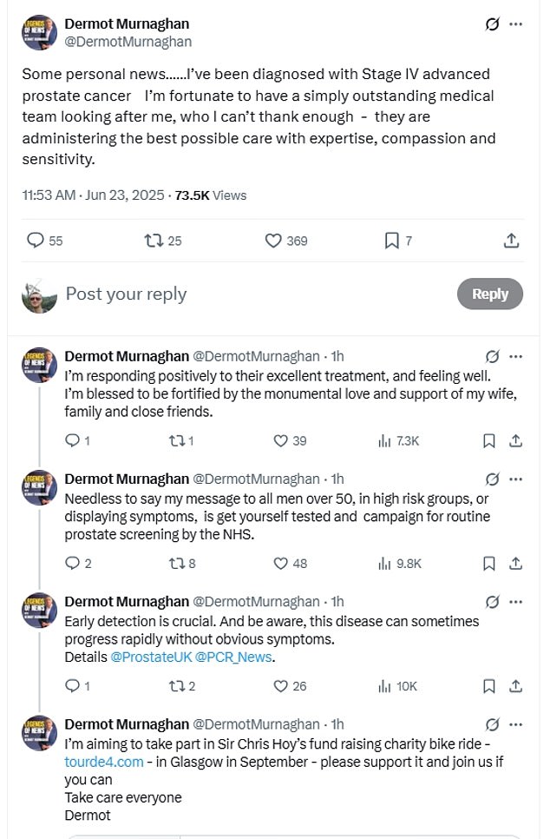Open more options on the Early detection reply

(x=516, y=602)
